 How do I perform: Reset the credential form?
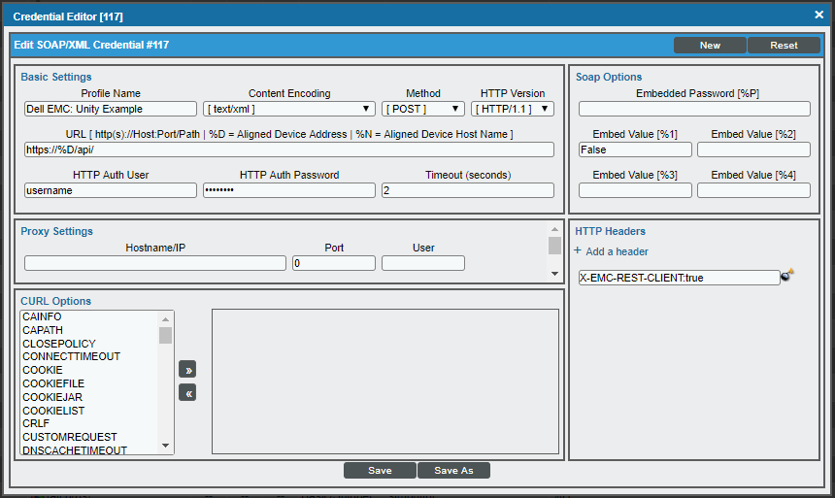[x=784, y=45]
